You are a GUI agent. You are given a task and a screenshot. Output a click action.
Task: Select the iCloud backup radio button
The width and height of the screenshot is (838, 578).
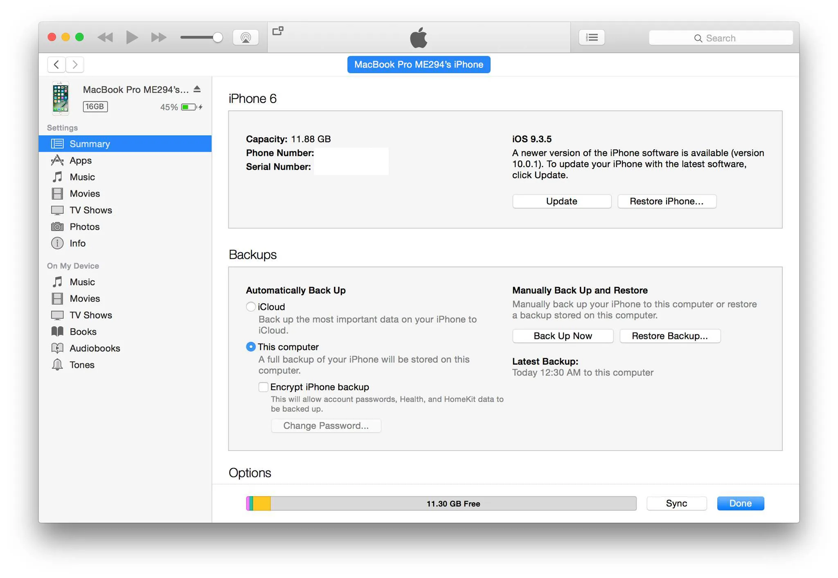(251, 307)
